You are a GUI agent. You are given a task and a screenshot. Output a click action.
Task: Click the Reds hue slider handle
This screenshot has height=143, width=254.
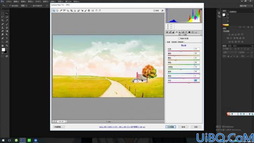coord(181,51)
